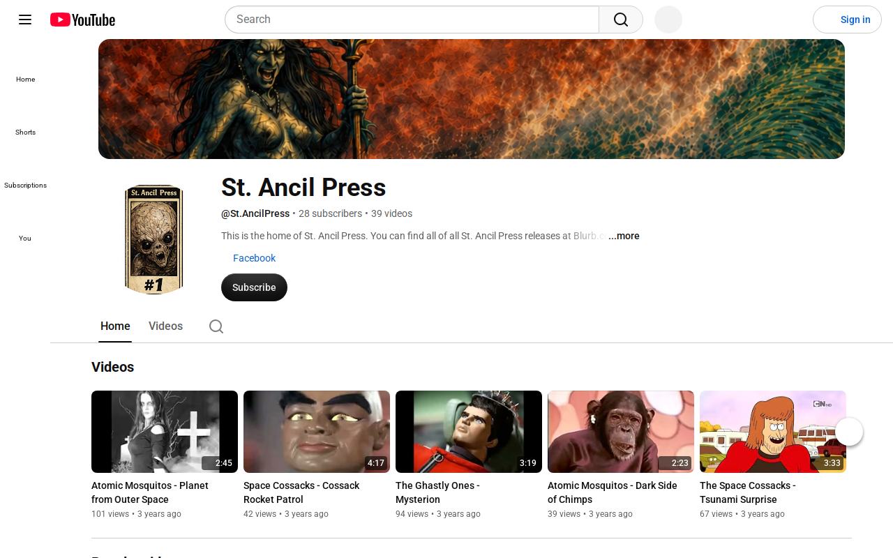
Task: Open the hamburger guide menu
Action: (x=25, y=20)
